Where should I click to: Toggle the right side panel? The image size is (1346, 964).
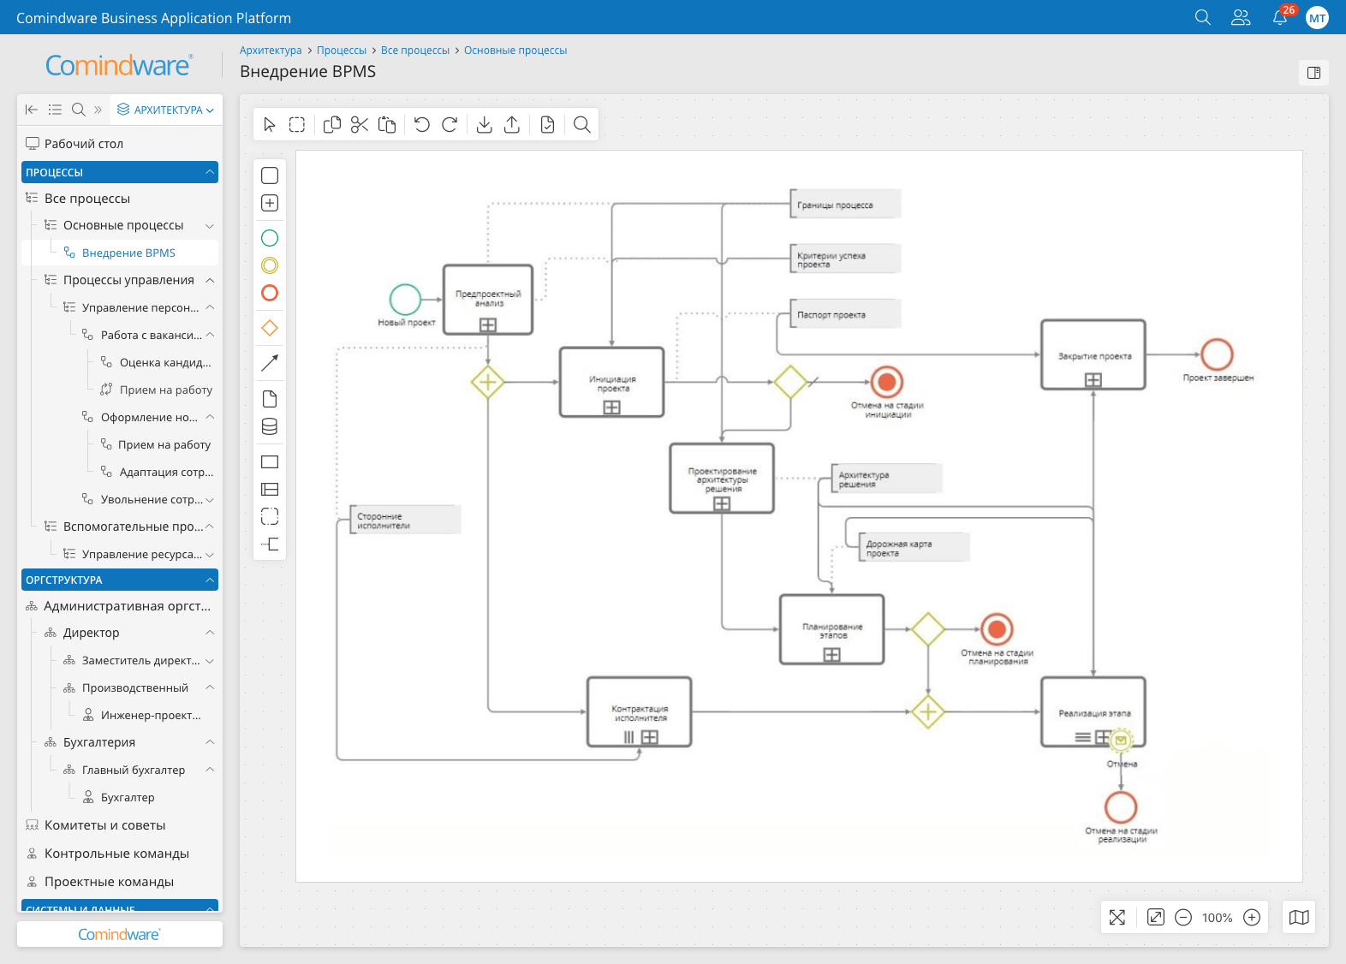[1313, 73]
